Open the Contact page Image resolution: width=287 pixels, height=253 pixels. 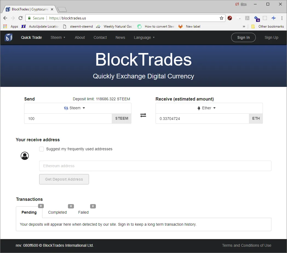tap(100, 37)
